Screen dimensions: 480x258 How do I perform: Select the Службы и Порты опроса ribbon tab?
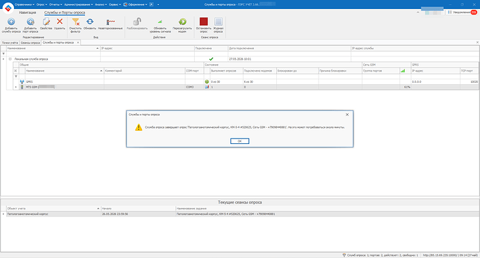click(65, 13)
